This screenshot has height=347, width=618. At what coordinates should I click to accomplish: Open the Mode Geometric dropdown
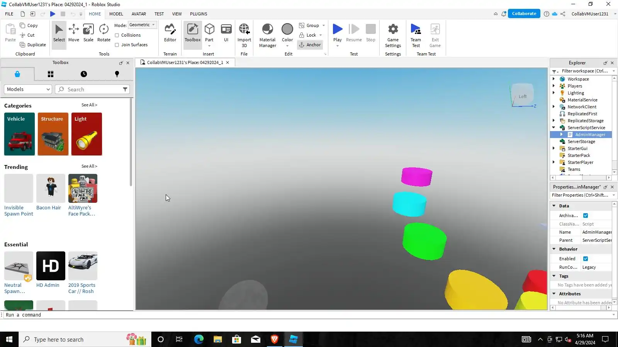[x=142, y=25]
